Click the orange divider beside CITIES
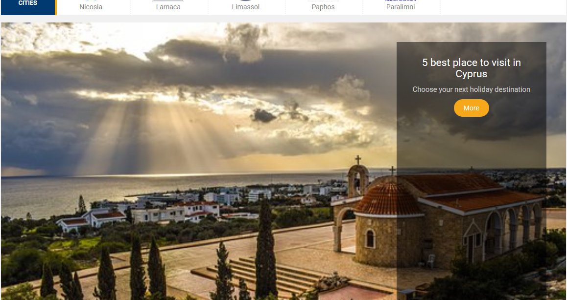 56,7
